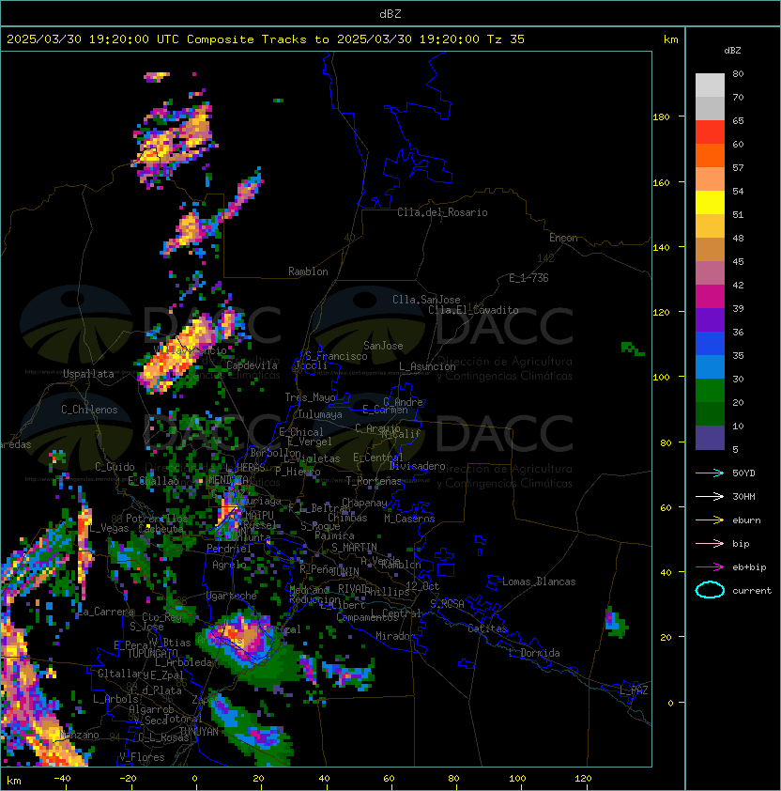Click the magenta eb+bip arrow in legend
The height and width of the screenshot is (791, 781).
pos(710,567)
